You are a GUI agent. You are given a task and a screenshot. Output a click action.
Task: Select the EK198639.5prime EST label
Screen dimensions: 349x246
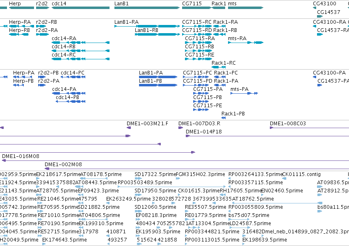(265, 240)
